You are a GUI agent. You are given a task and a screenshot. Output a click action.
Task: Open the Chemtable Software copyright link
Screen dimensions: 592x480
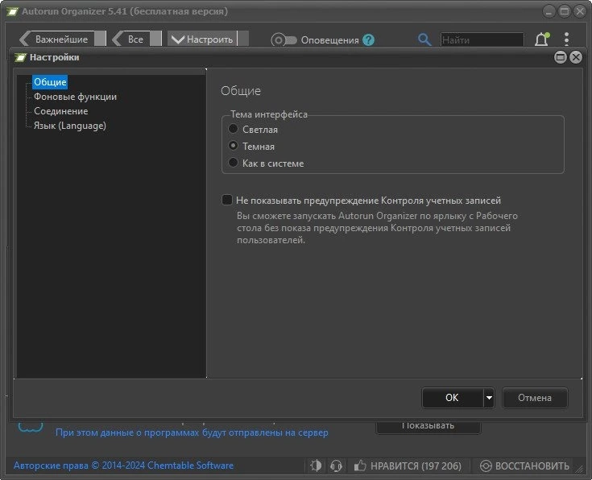(123, 466)
